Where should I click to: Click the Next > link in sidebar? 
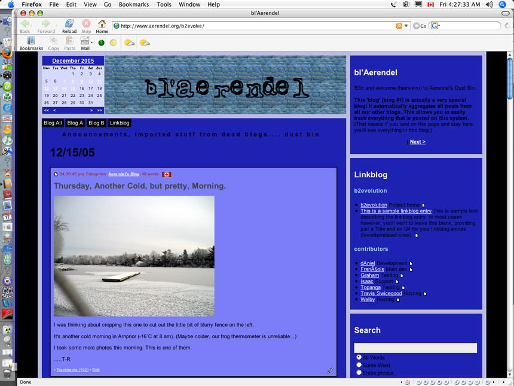(417, 142)
